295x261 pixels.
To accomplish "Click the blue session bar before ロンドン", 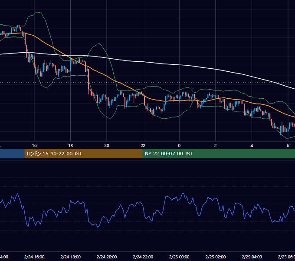I will point(12,154).
